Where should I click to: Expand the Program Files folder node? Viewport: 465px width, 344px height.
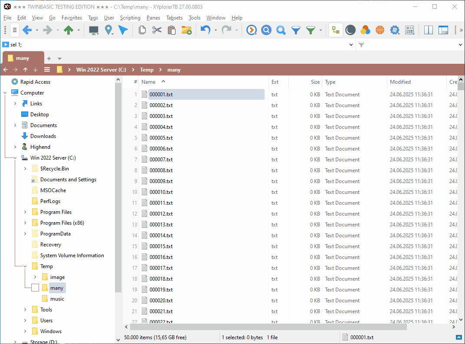coord(25,212)
